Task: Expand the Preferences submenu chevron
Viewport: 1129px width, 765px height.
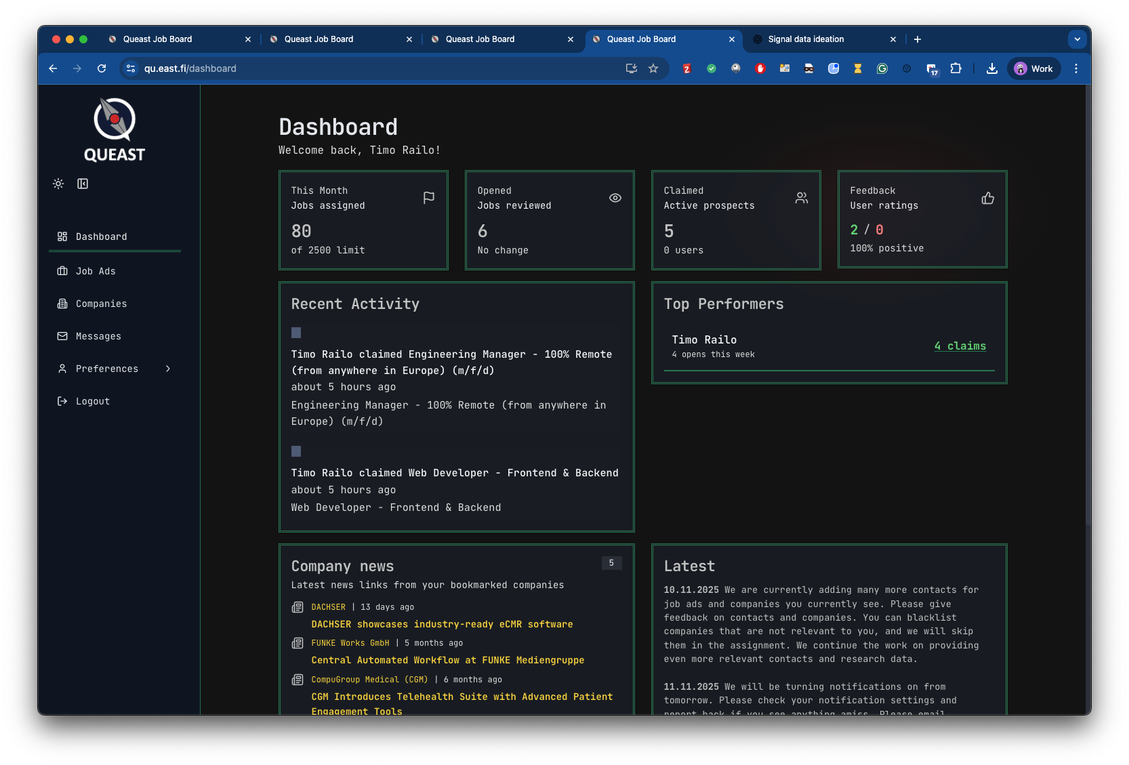Action: (x=167, y=369)
